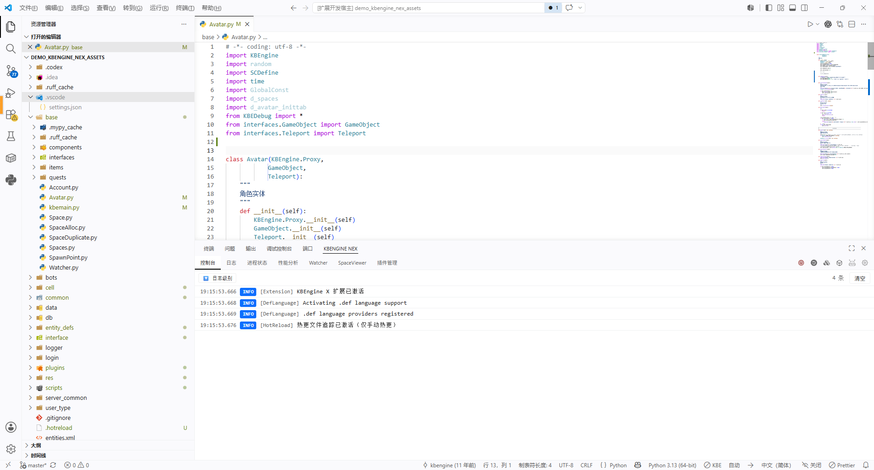Open the Testing flask view
Viewport: 874px width, 470px height.
(11, 136)
